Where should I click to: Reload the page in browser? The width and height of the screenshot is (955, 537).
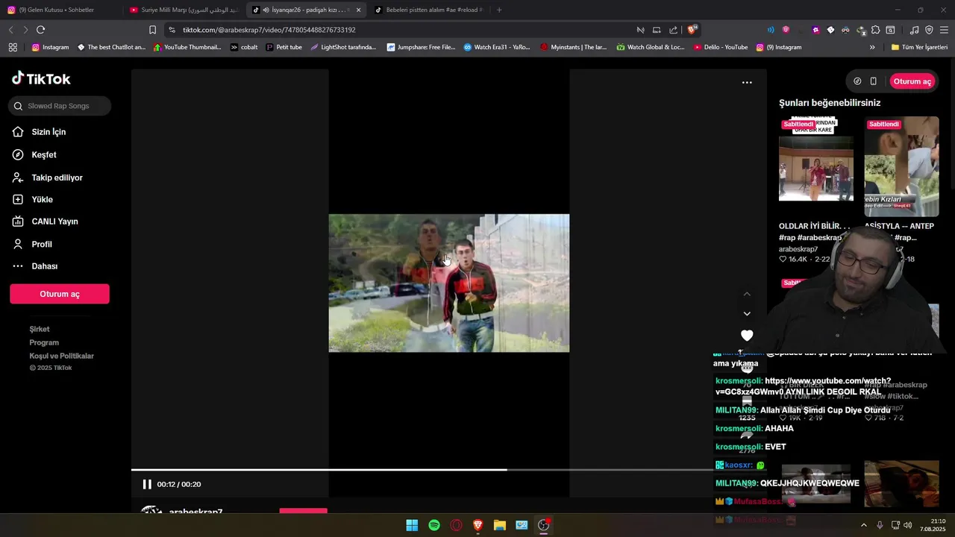pyautogui.click(x=40, y=30)
